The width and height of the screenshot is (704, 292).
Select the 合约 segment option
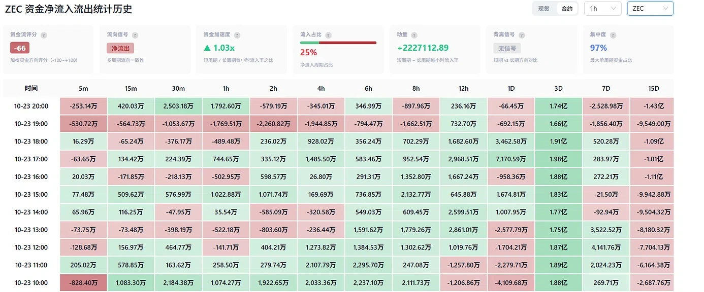tap(567, 9)
